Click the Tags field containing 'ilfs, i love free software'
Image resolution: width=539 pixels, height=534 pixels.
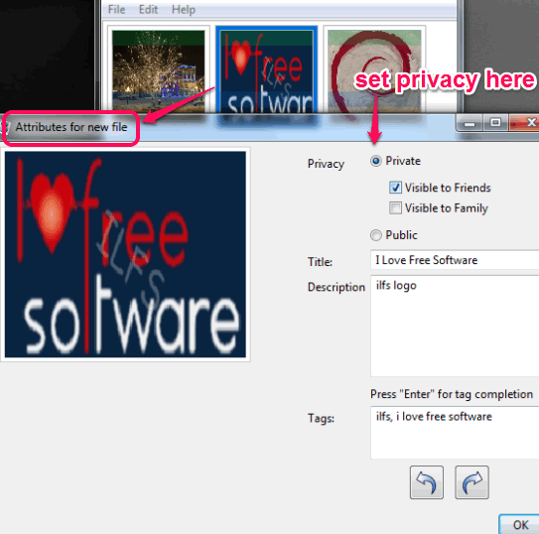tap(455, 433)
